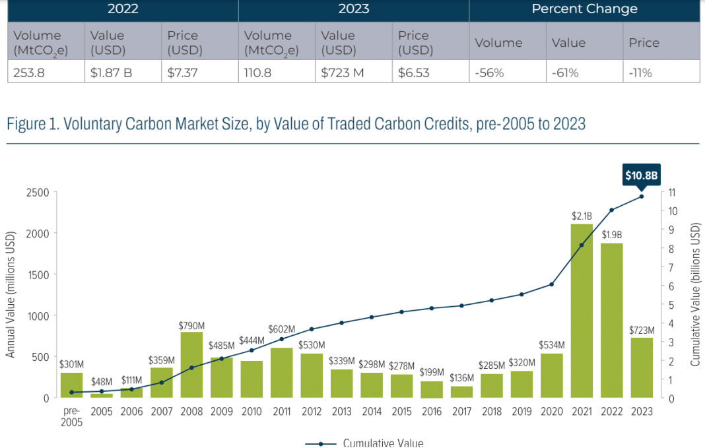
Task: Click the 2011 bar labeled $602M
Action: coord(281,373)
